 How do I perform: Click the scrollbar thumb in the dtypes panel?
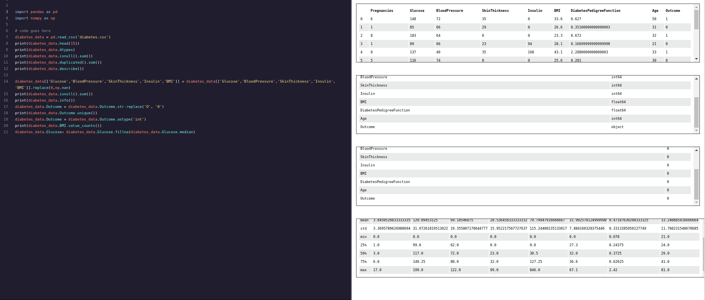click(696, 112)
